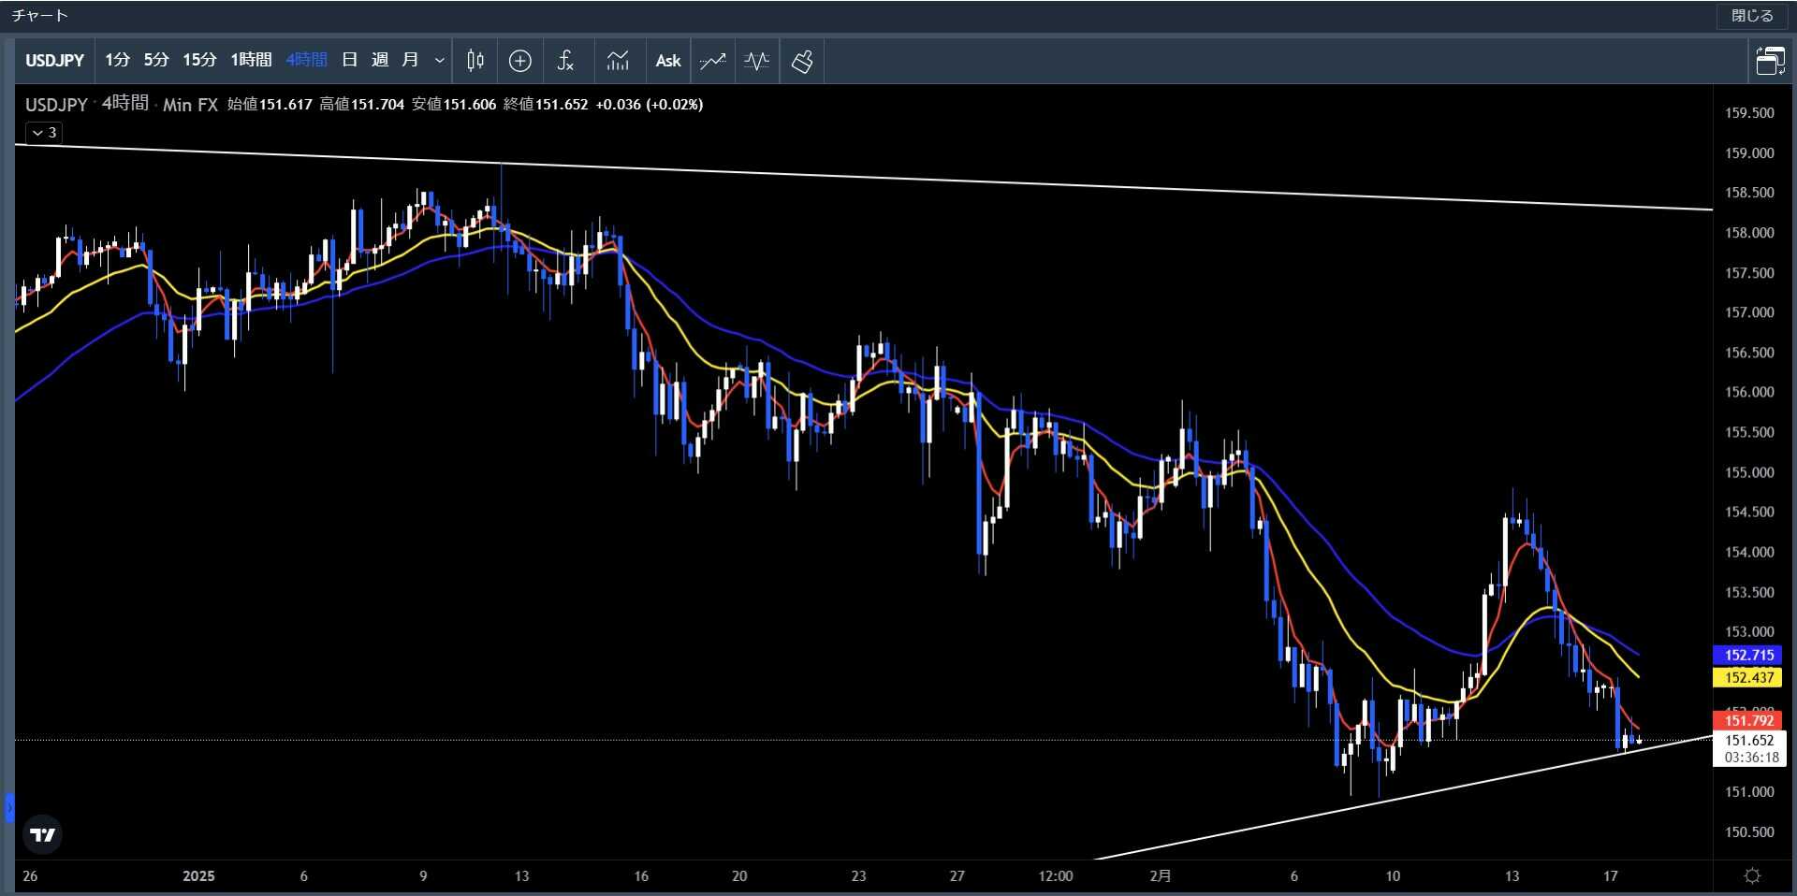Viewport: 1797px width, 896px height.
Task: Expand the indicator legend showing 3
Action: [44, 133]
